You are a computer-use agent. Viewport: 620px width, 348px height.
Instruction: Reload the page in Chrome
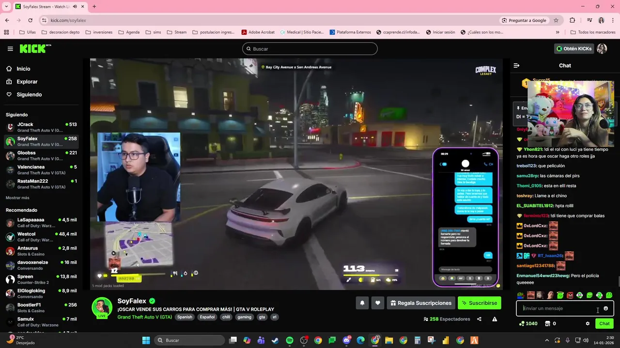(x=30, y=20)
